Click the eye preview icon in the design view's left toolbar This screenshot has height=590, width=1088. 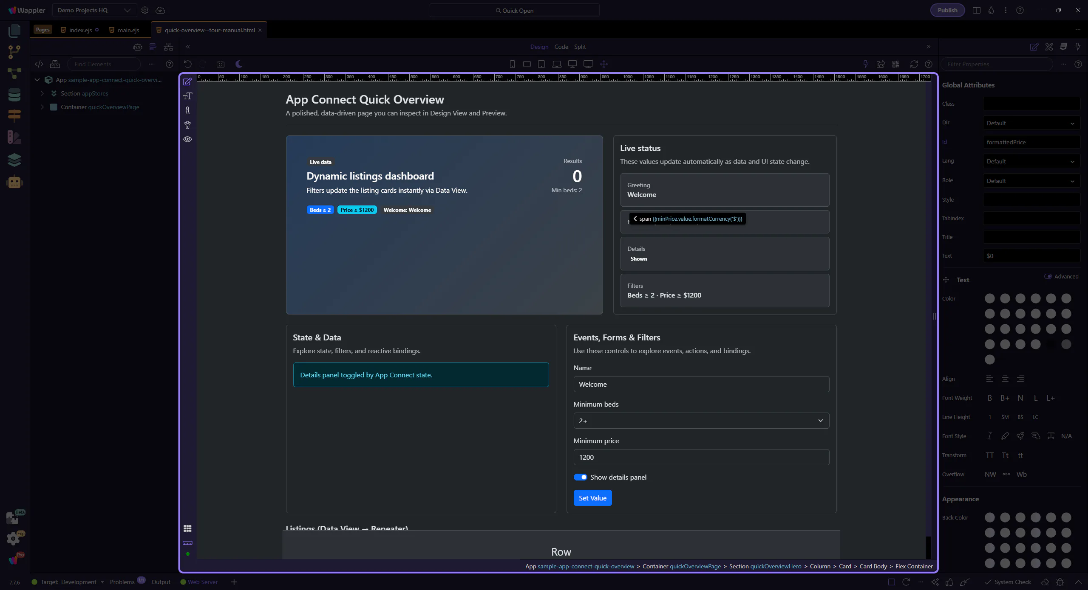point(187,139)
